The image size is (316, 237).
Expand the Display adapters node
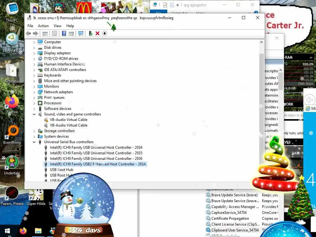coord(34,53)
